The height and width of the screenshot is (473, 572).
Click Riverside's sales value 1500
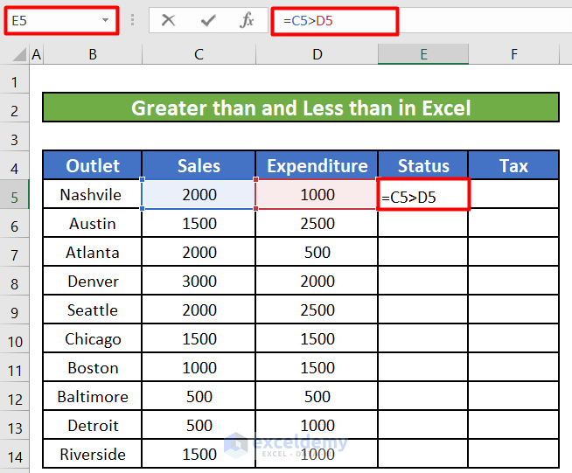(199, 454)
